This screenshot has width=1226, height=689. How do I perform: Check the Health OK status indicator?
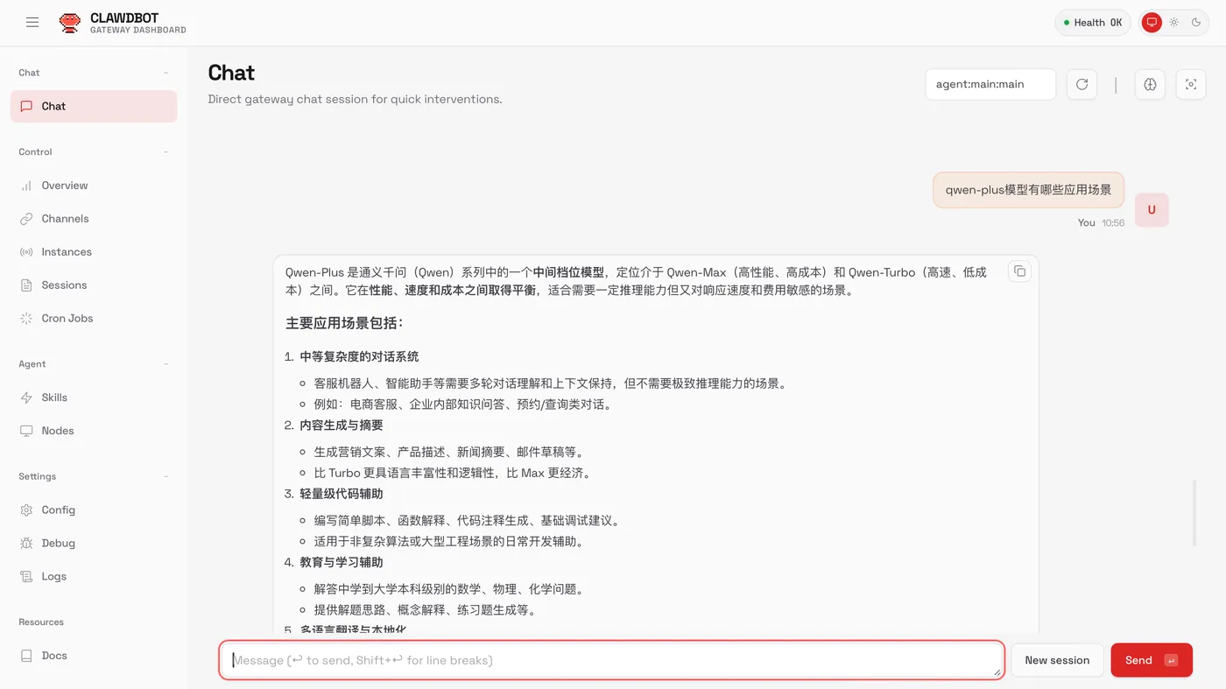pos(1092,23)
